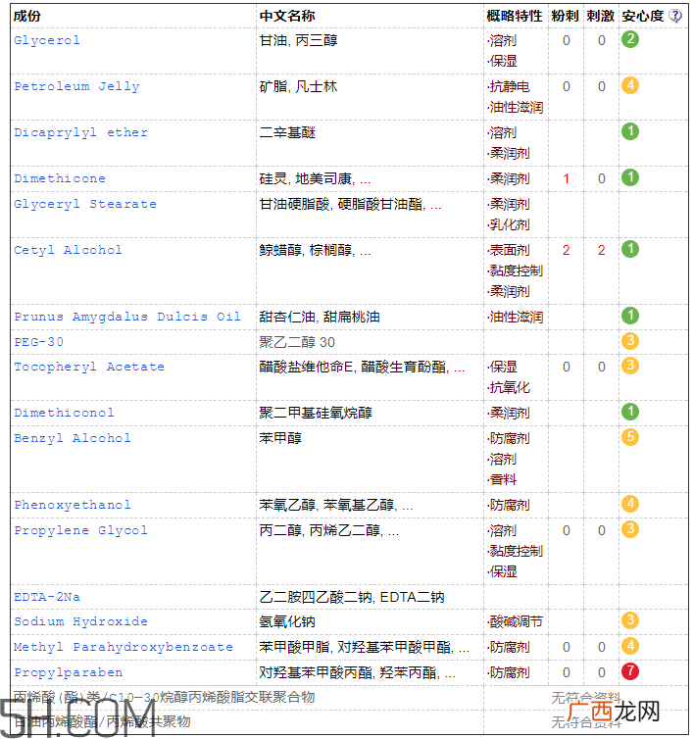Select the text 聚乙二醇 30
Image resolution: width=694 pixels, height=739 pixels.
(x=297, y=342)
